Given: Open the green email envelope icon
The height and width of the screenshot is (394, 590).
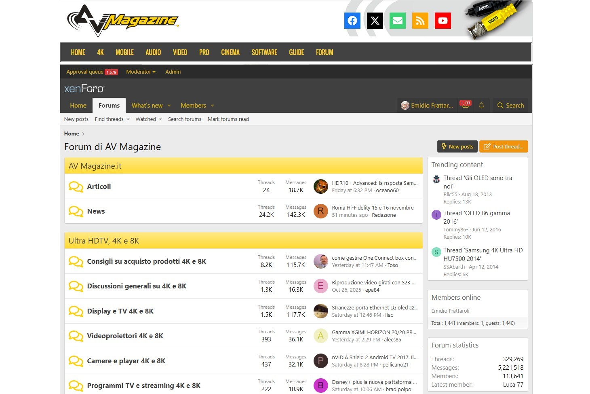Looking at the screenshot, I should [397, 21].
